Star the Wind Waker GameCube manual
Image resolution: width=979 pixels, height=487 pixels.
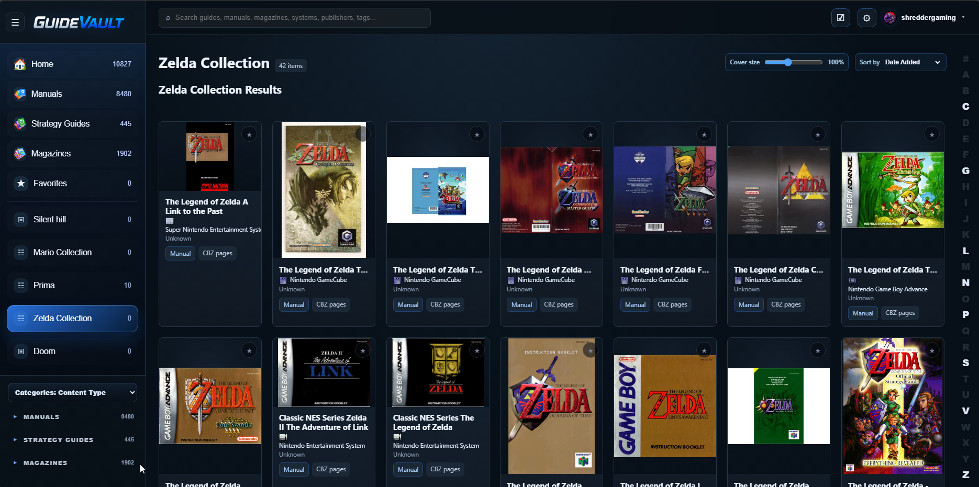tap(477, 134)
